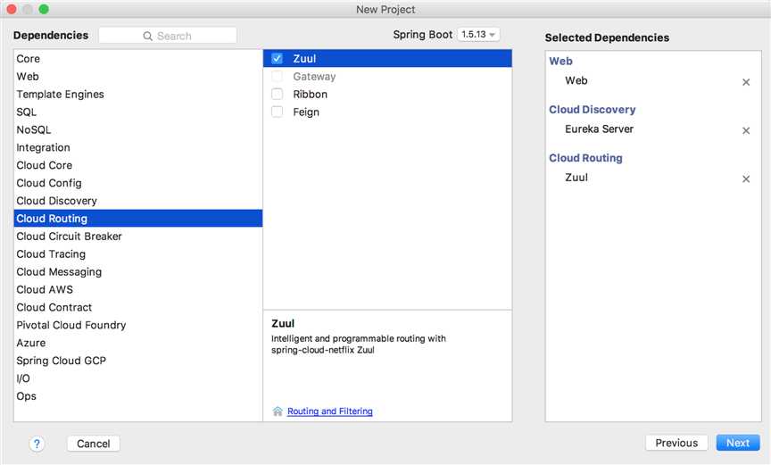Screen dimensions: 771x465
Task: Go back with the Previous button
Action: 676,443
